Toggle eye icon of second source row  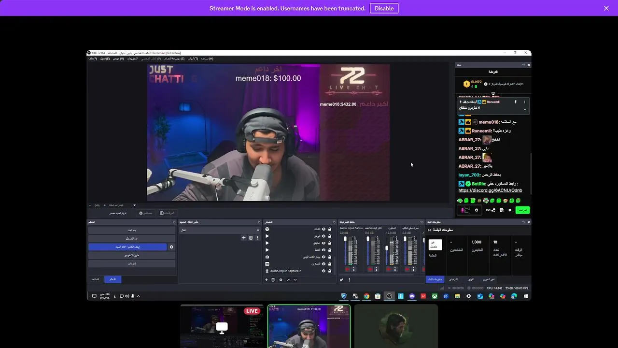323,236
